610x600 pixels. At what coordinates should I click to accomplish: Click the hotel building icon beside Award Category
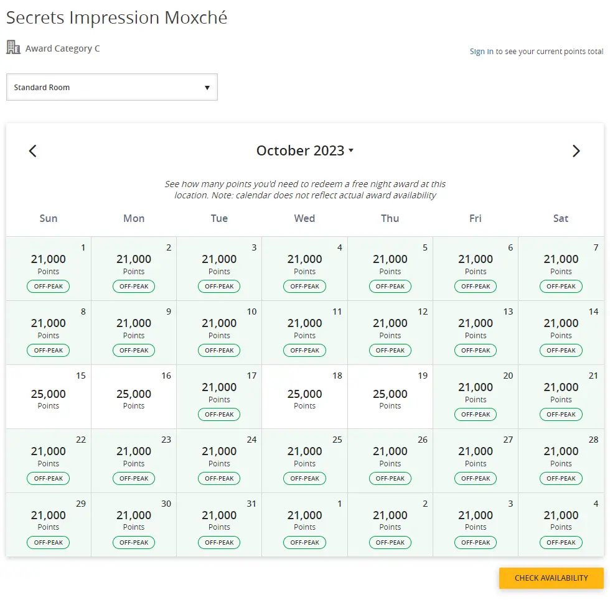click(x=13, y=48)
